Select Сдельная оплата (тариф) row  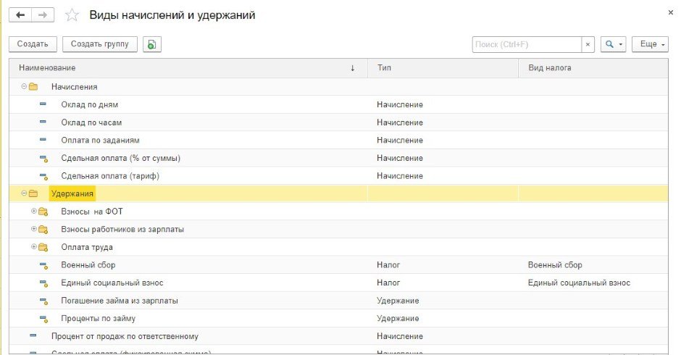339,176
